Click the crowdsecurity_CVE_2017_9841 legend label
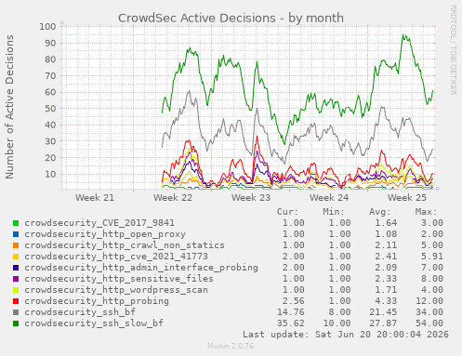 [99, 223]
